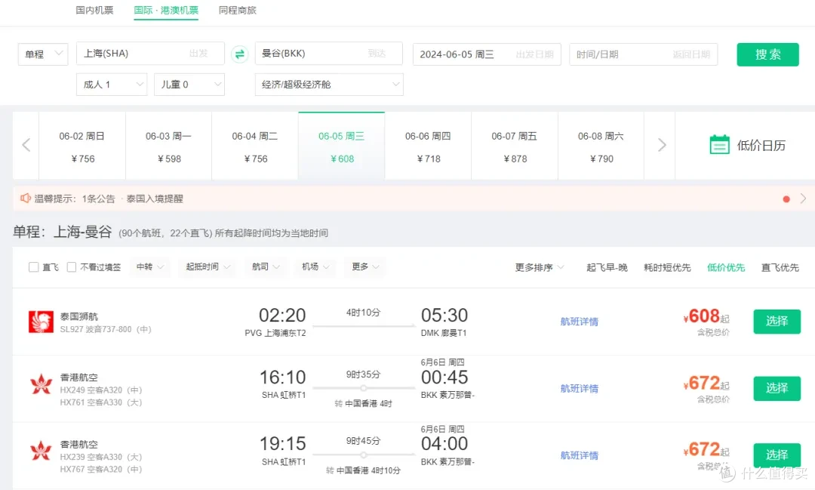The width and height of the screenshot is (815, 490).
Task: Go to previous dates with left arrow
Action: [x=26, y=145]
